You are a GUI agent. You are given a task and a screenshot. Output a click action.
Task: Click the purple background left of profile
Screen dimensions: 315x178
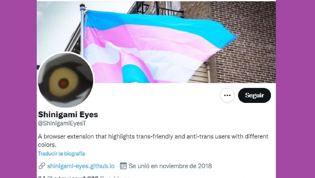18,89
